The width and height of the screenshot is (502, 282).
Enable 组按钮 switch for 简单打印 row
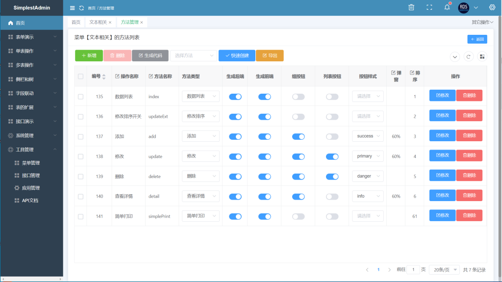pos(298,216)
